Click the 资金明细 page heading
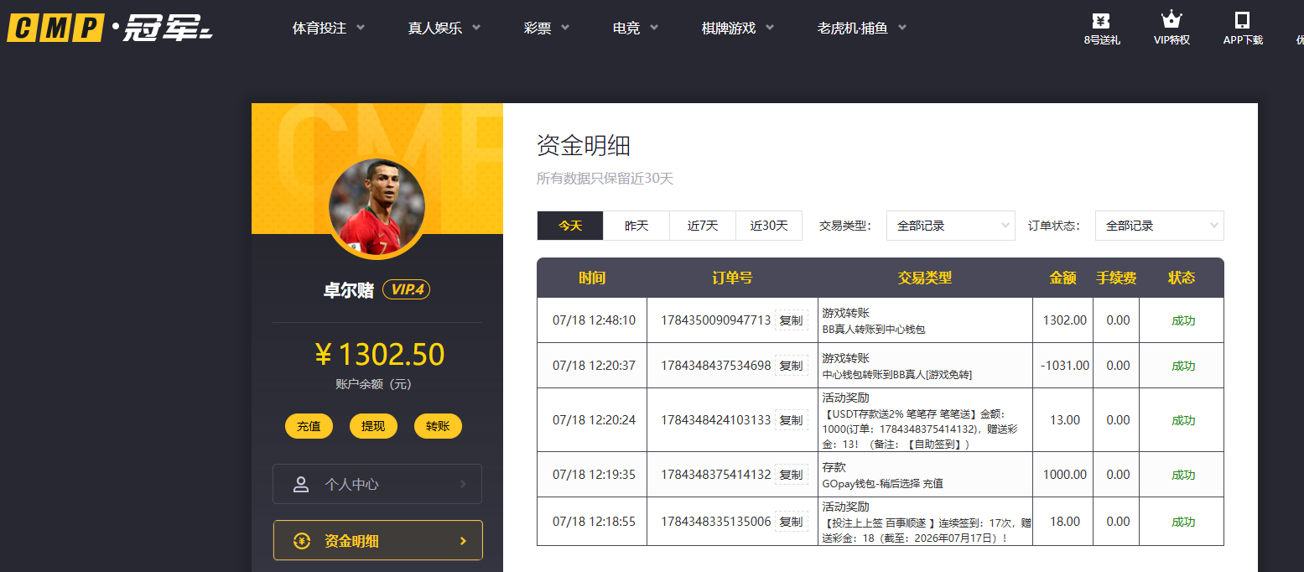 (584, 146)
